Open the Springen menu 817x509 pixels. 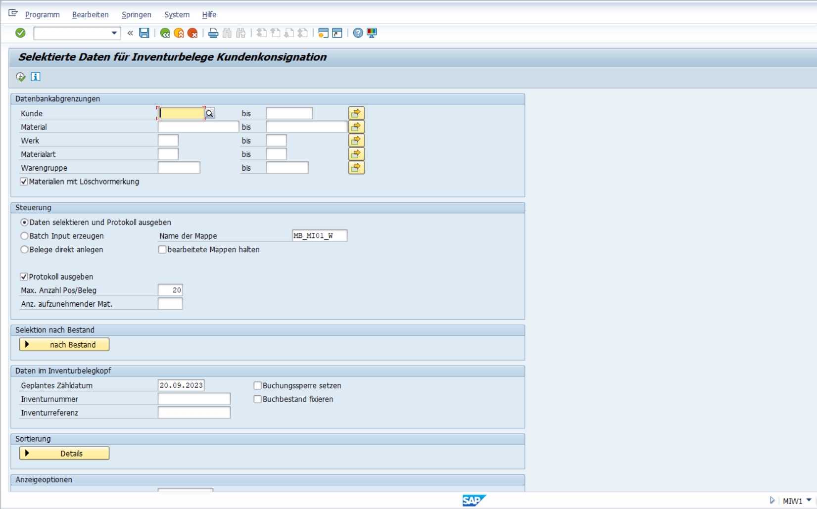click(137, 15)
